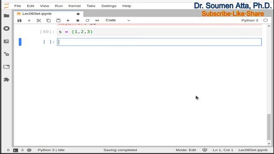Restart kernel and run all cells icon
The height and width of the screenshot is (154, 274).
click(97, 21)
